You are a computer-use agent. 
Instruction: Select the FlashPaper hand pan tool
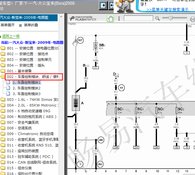(x=110, y=19)
